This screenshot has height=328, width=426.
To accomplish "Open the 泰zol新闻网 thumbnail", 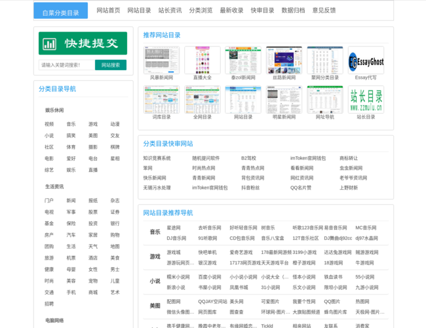I will click(243, 60).
